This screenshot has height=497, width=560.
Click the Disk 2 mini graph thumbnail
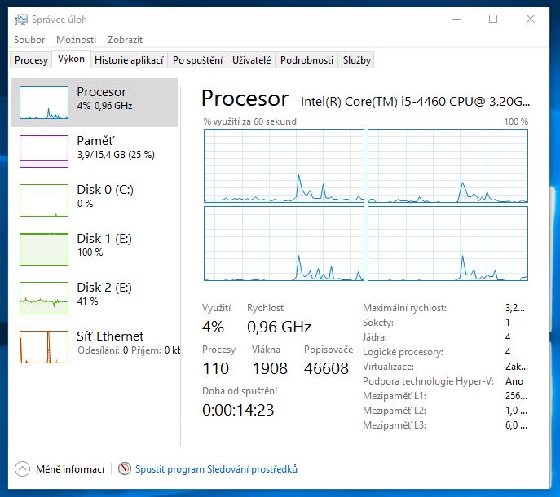tap(44, 298)
